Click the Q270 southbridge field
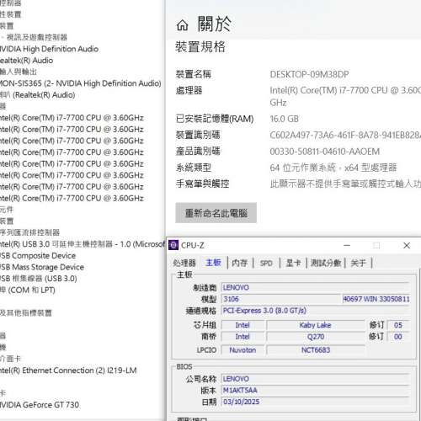 pos(316,337)
